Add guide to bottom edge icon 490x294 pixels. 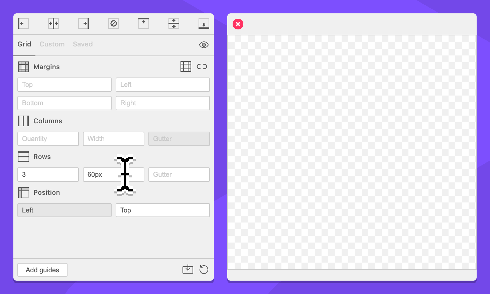(204, 23)
